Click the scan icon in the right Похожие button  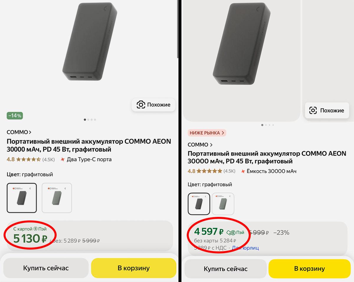coord(313,111)
